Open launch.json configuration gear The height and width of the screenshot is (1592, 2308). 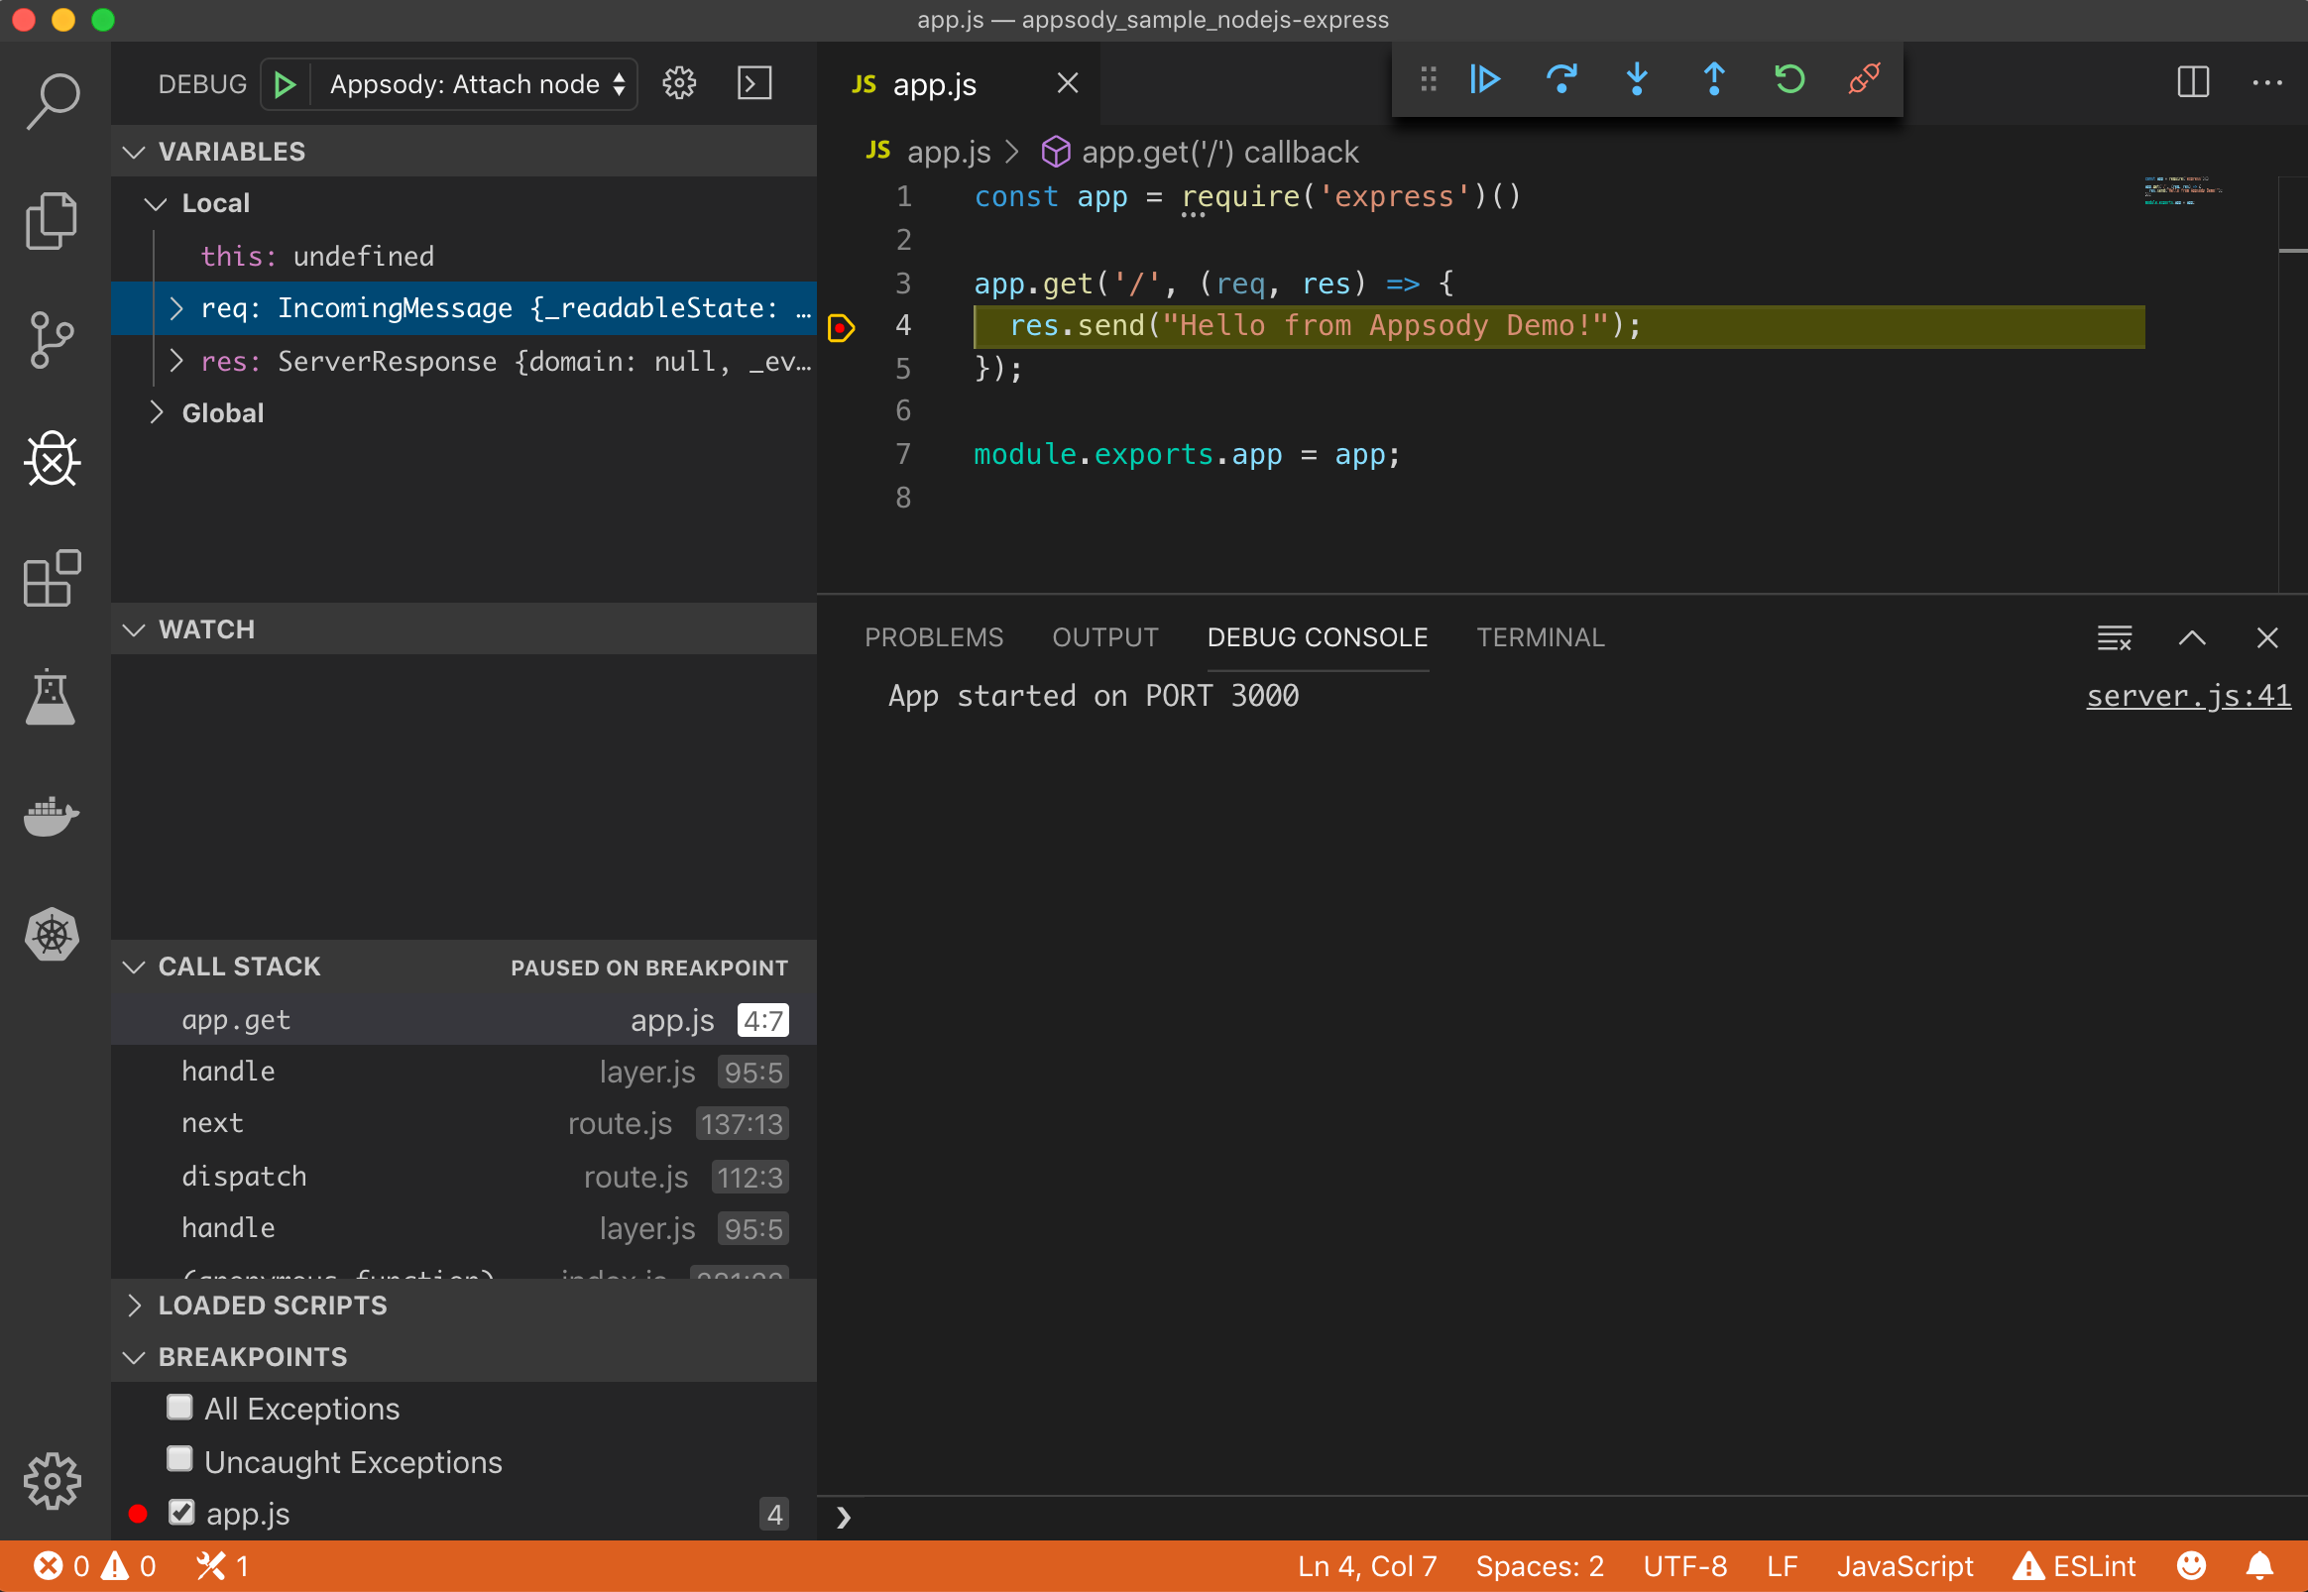coord(679,84)
